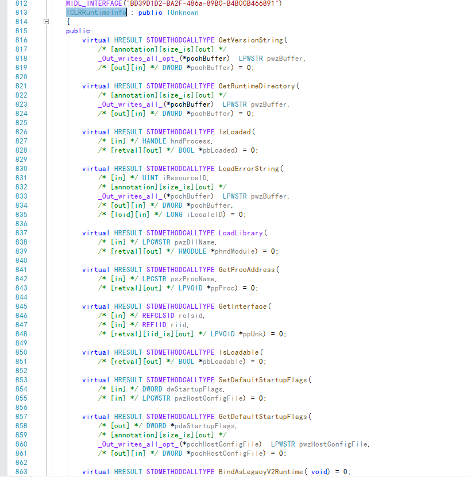Click the GetVersionString method name

[x=251, y=40]
